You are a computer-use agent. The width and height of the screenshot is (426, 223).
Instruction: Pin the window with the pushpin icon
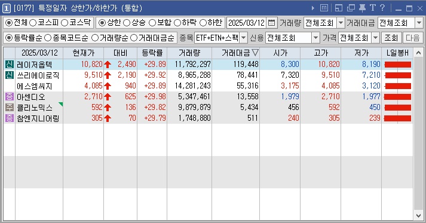coord(362,8)
